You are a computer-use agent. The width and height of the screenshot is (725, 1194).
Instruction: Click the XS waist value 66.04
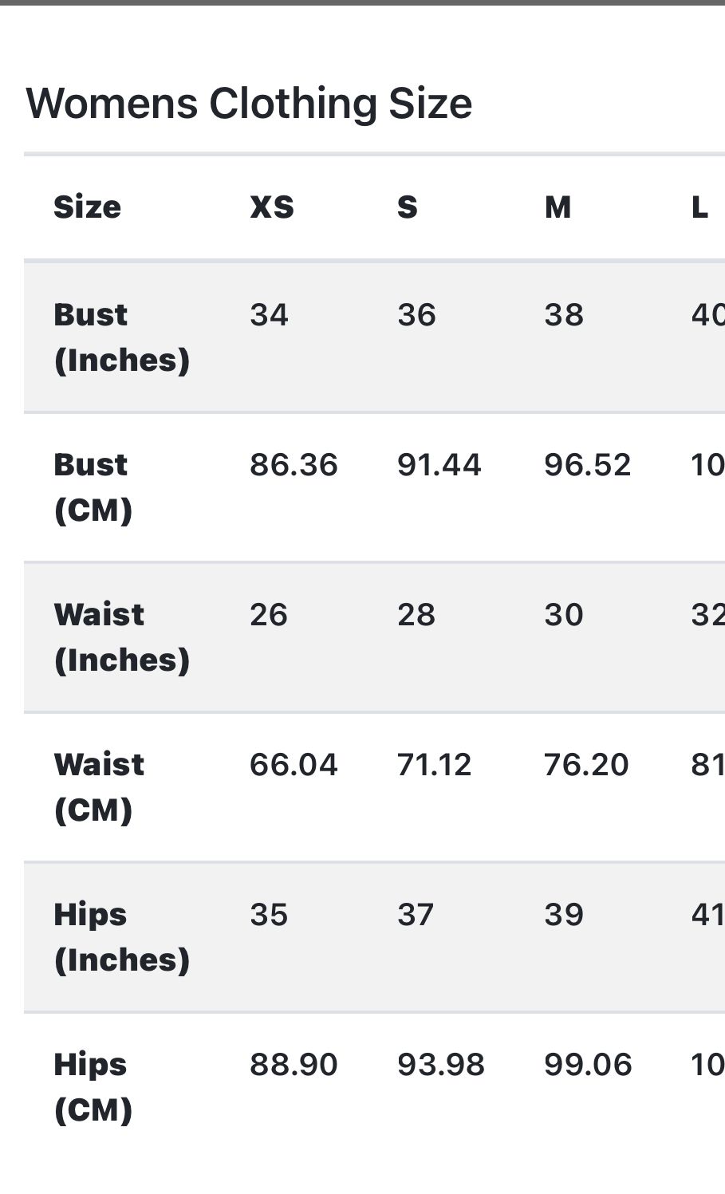coord(294,765)
